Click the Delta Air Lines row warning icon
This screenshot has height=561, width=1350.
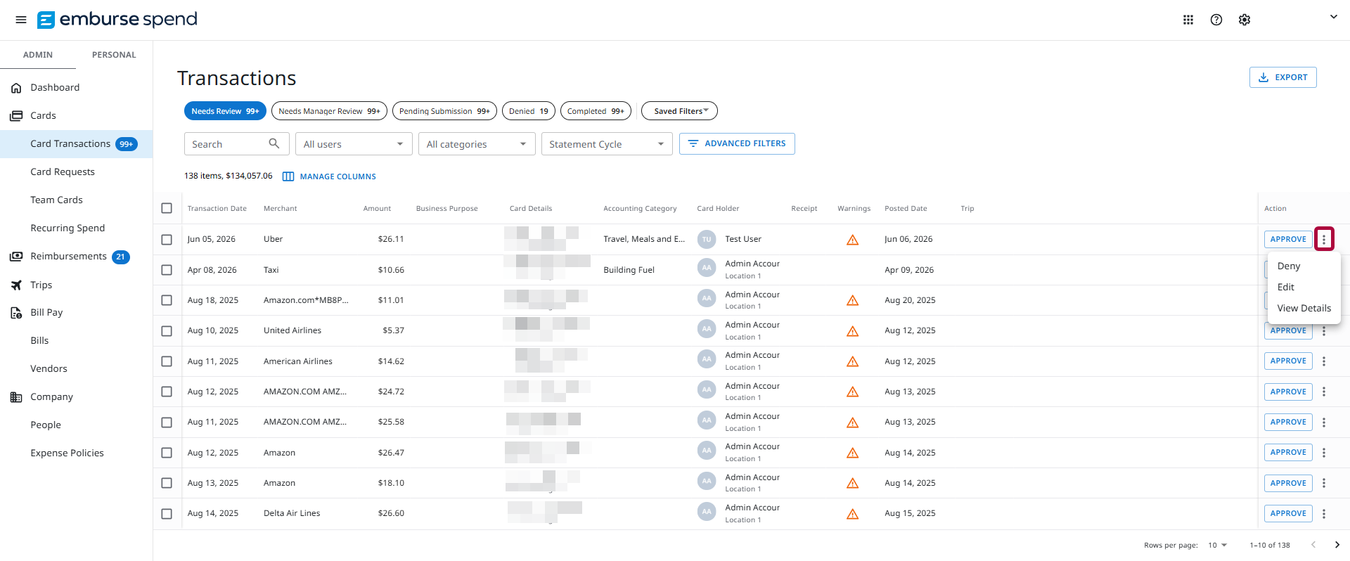(x=852, y=514)
